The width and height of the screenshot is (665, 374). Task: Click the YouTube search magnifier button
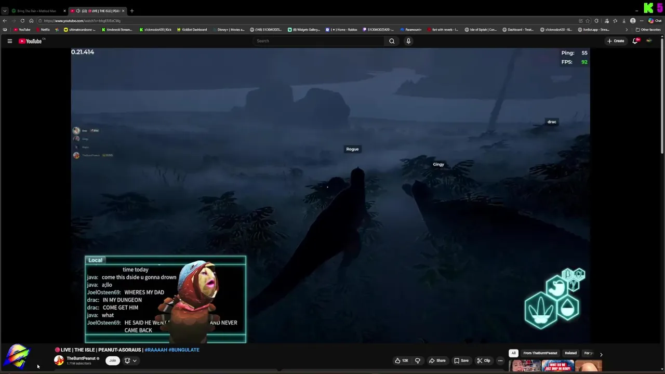click(x=392, y=41)
